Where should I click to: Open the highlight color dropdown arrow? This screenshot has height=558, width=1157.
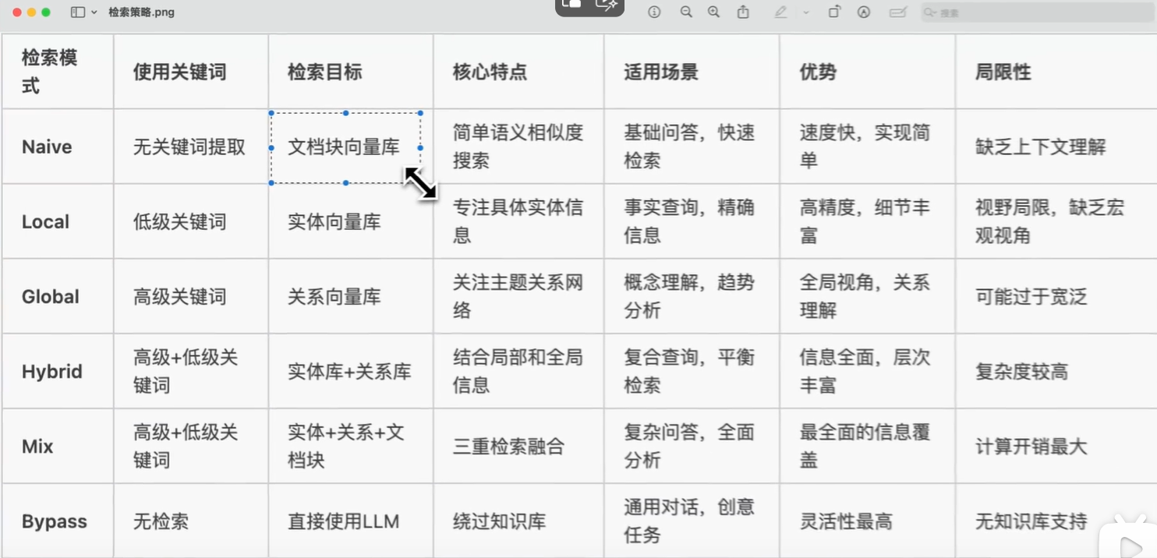click(805, 12)
